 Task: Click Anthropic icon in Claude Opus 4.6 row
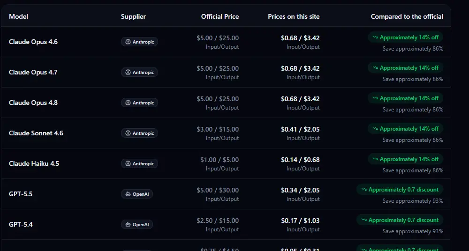(x=128, y=42)
